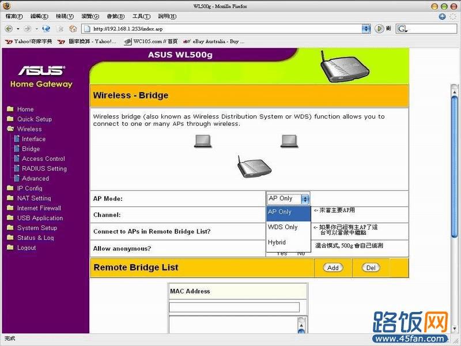
Task: Open the 瀏覽(G) menu
Action: coord(90,17)
